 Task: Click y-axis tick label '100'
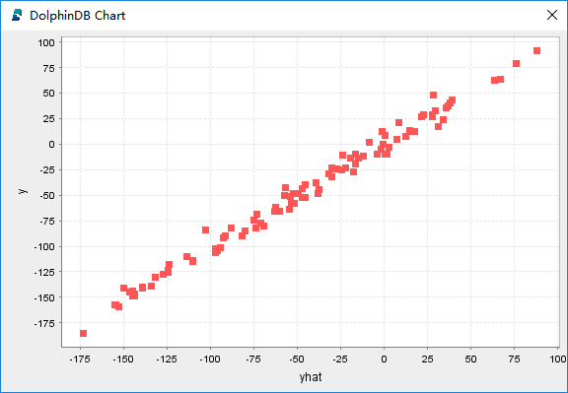point(46,42)
